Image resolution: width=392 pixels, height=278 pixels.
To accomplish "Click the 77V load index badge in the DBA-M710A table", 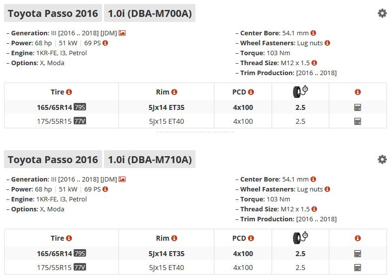I will pyautogui.click(x=80, y=268).
